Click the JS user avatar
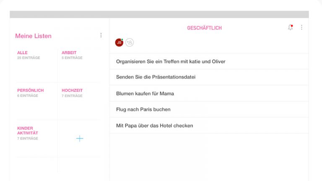The image size is (322, 181). [x=119, y=42]
